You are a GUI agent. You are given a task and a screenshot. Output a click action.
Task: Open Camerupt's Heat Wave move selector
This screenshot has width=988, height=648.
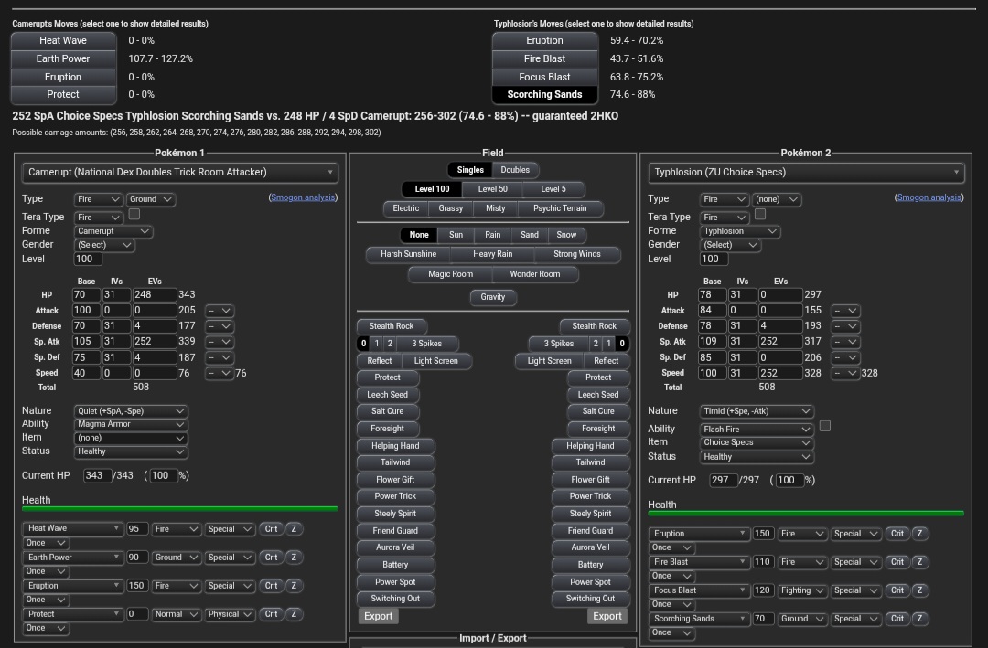click(73, 528)
